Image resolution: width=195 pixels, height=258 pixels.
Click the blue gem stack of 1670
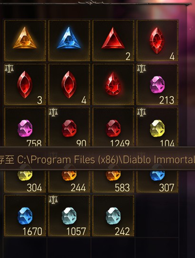point(25,215)
